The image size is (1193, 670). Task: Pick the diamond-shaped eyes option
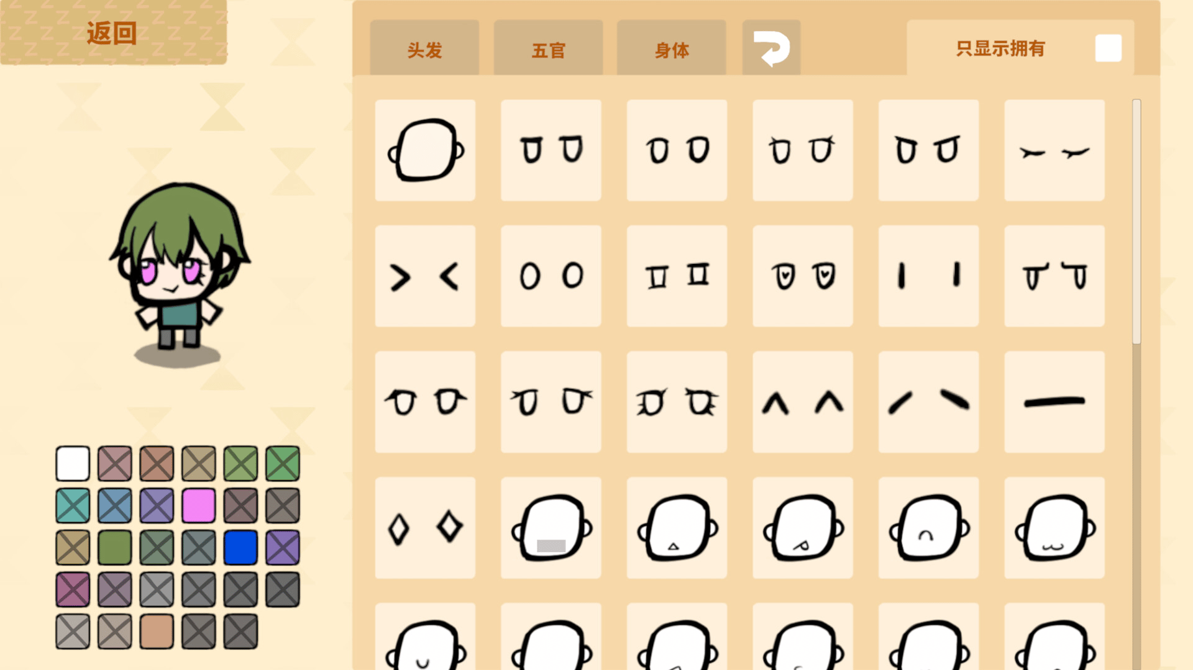pos(425,528)
